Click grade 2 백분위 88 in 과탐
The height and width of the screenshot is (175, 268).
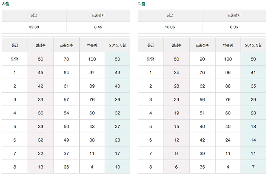coord(228,86)
